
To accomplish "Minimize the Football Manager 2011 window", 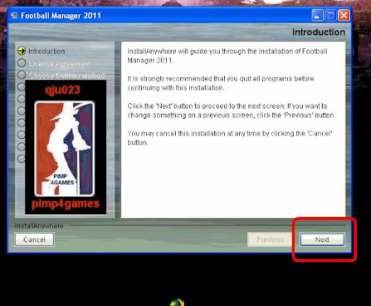I will pyautogui.click(x=318, y=15).
